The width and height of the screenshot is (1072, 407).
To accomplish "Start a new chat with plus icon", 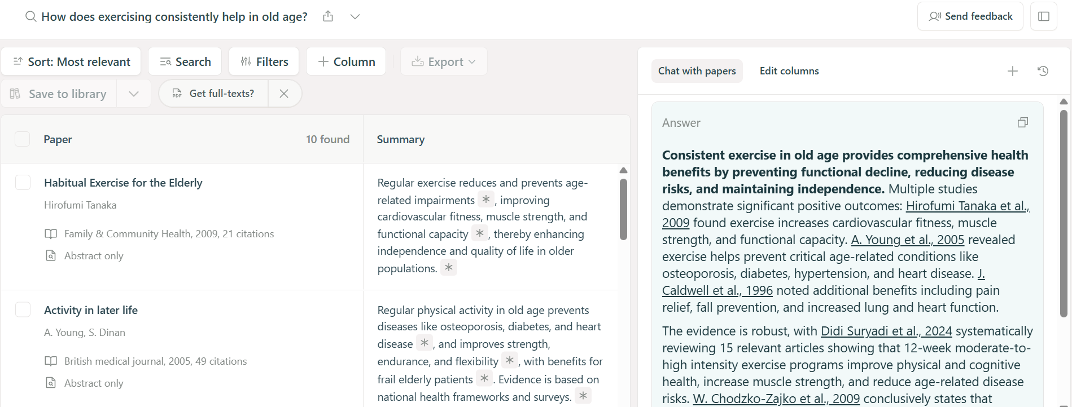I will [x=1012, y=71].
